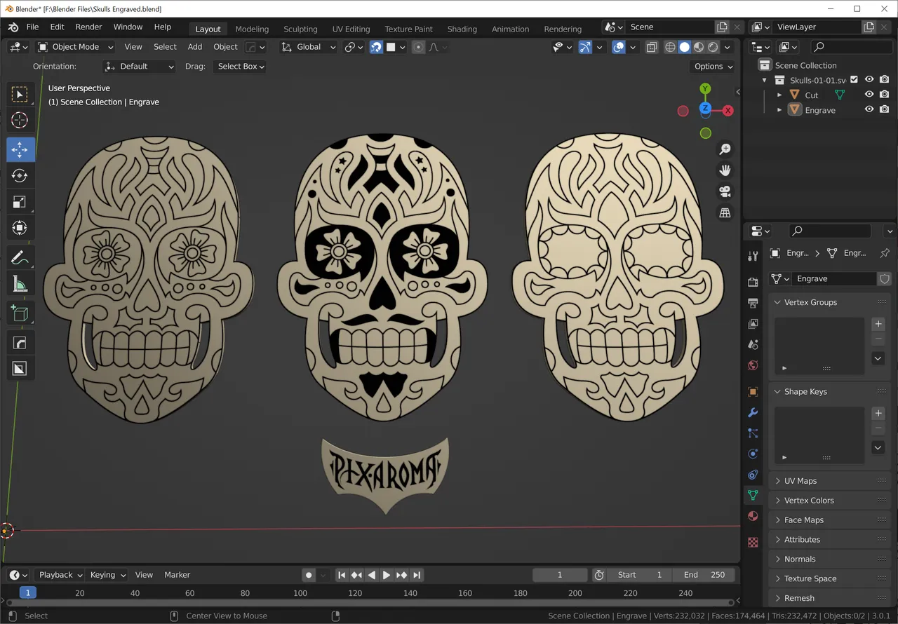Play the animation forward
The height and width of the screenshot is (624, 898).
387,575
